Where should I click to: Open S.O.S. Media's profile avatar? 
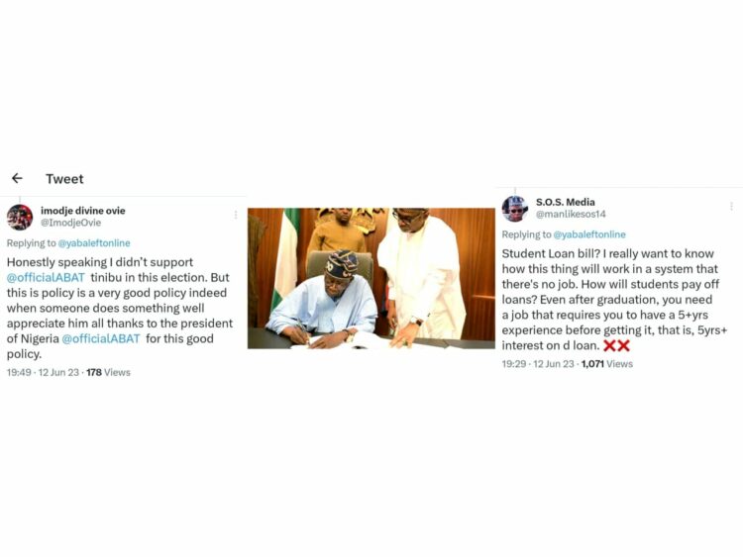tap(514, 209)
